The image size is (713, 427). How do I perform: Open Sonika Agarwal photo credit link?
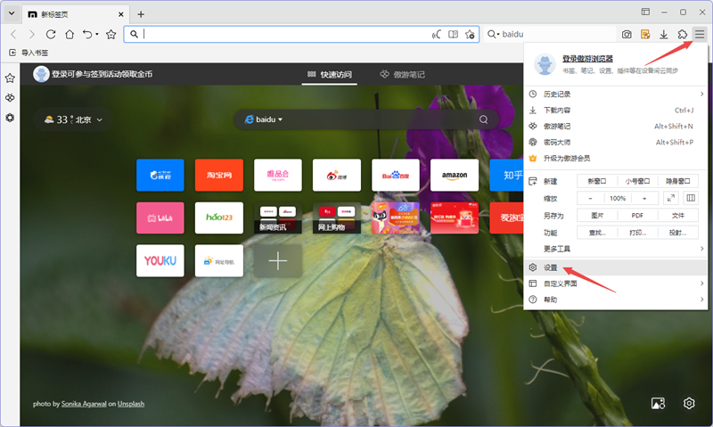pyautogui.click(x=84, y=404)
